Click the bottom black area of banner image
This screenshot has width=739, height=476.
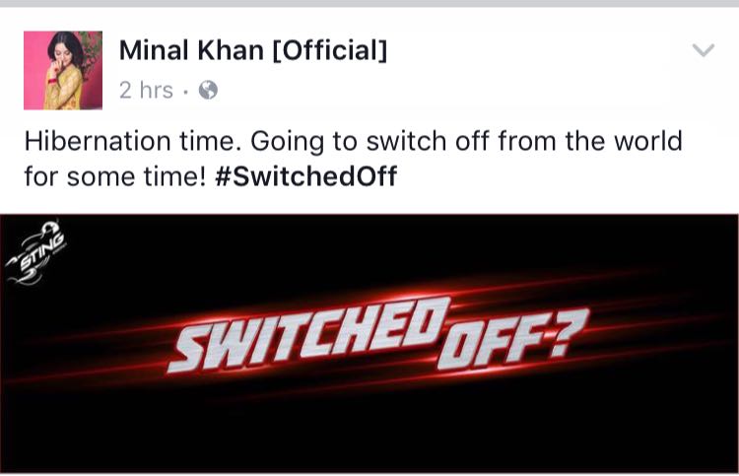[x=369, y=439]
